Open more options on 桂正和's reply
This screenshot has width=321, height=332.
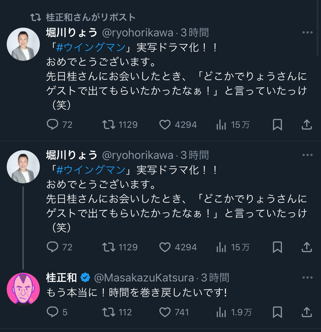[307, 278]
